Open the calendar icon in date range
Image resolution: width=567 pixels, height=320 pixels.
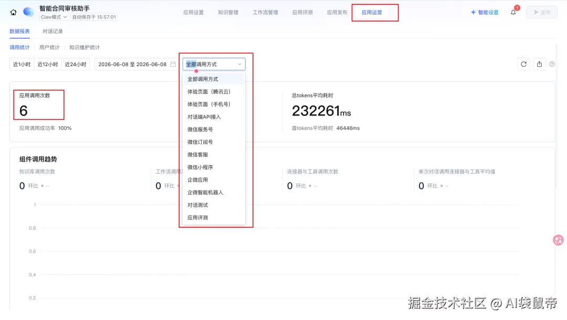173,65
